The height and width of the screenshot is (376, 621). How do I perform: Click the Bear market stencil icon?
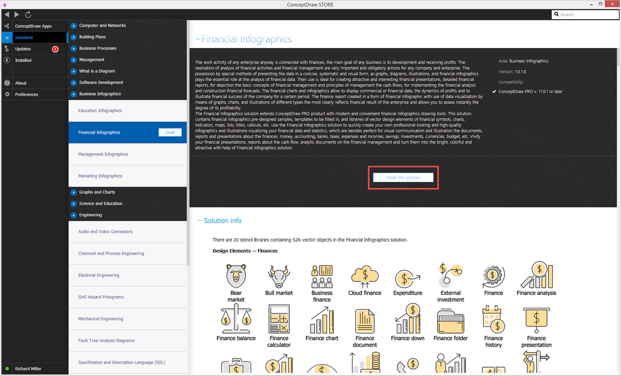[x=236, y=276]
